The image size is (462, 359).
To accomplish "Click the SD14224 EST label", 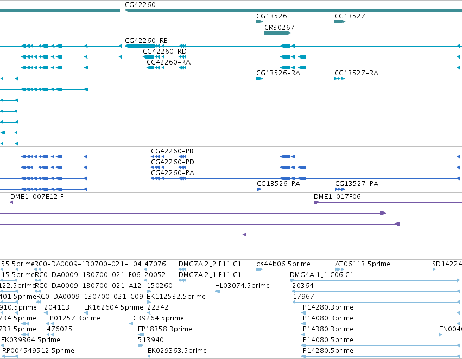I will click(x=447, y=264).
